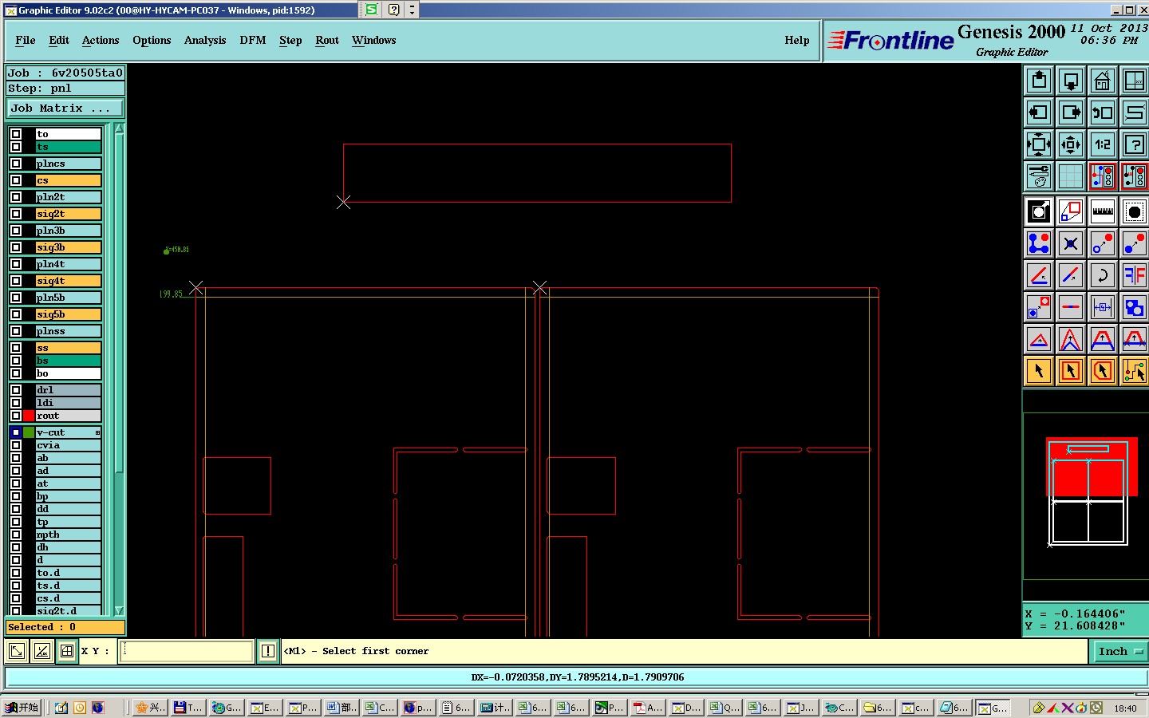Toggle the display checkbox for layer sig2t

(x=16, y=214)
